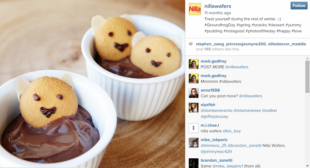Click the @bix_boy mention
The width and height of the screenshot is (310, 168).
[x=232, y=131]
